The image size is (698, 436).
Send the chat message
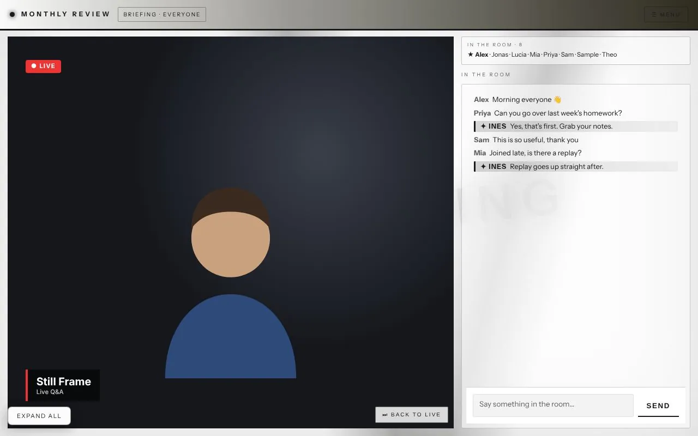click(658, 405)
